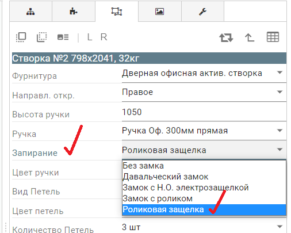The width and height of the screenshot is (291, 233).
Task: Collapse the Запирание dropdown arrow
Action: coord(279,150)
